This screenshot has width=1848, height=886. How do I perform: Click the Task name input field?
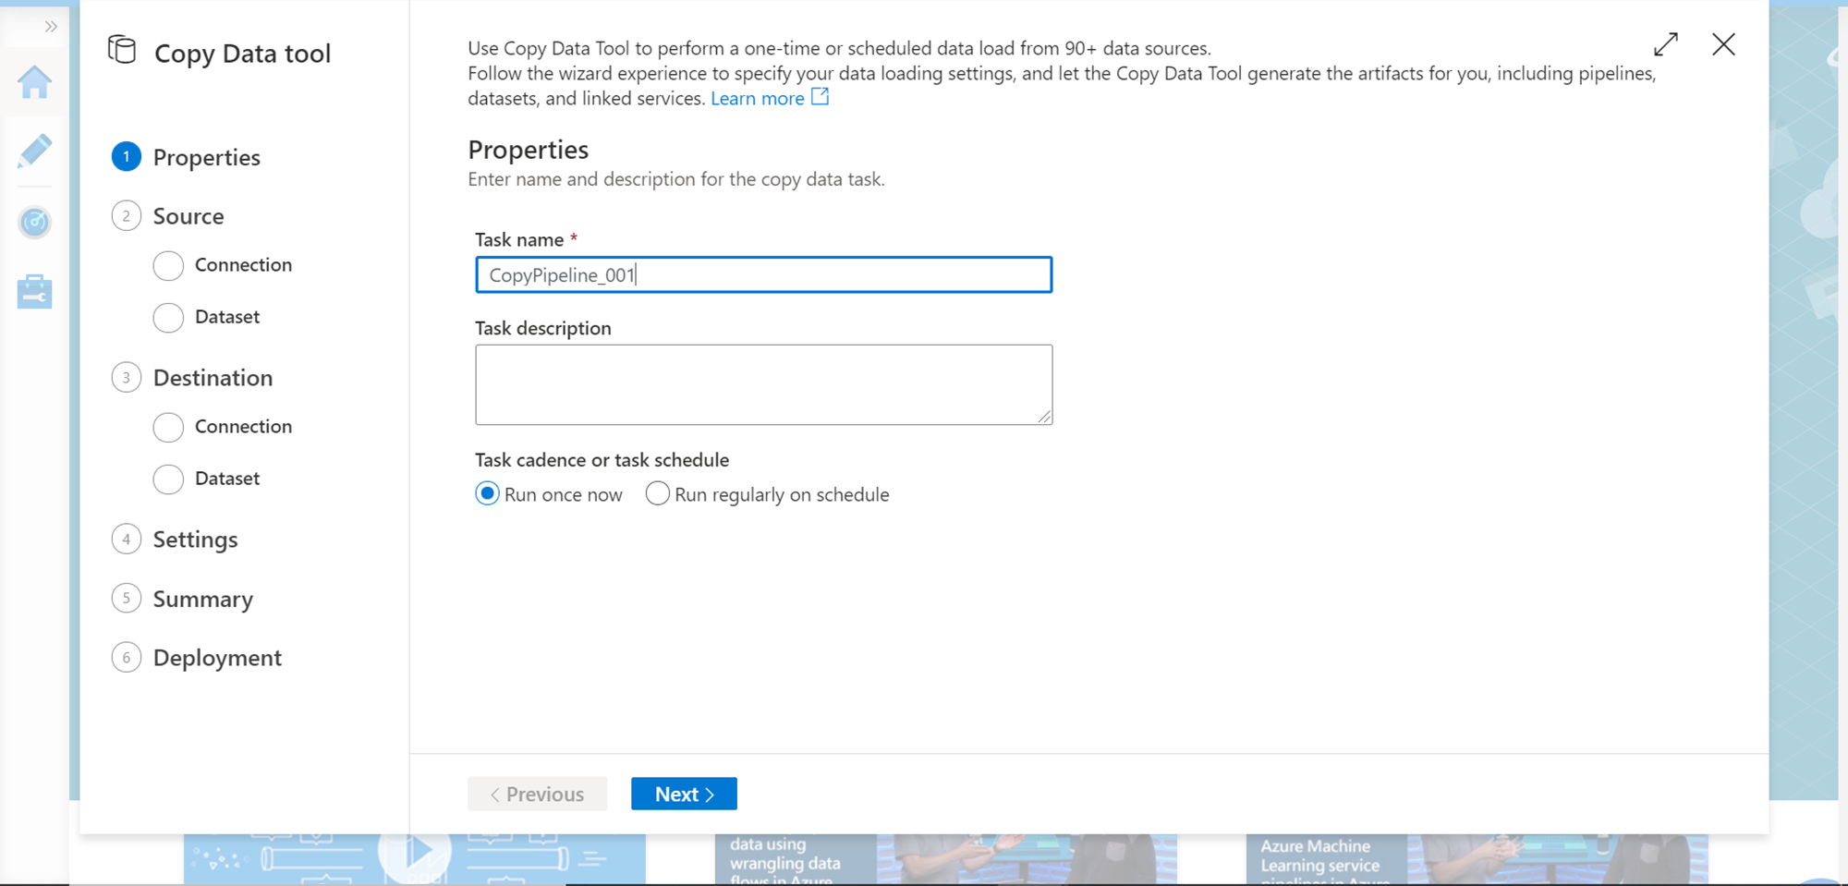click(763, 274)
